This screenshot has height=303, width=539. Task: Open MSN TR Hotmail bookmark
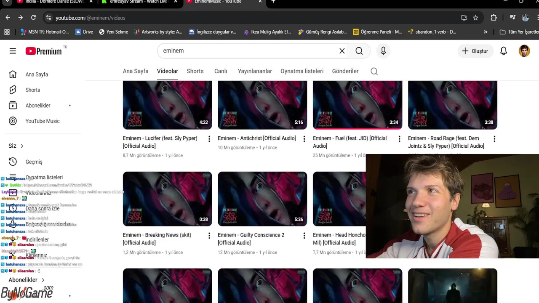click(45, 32)
